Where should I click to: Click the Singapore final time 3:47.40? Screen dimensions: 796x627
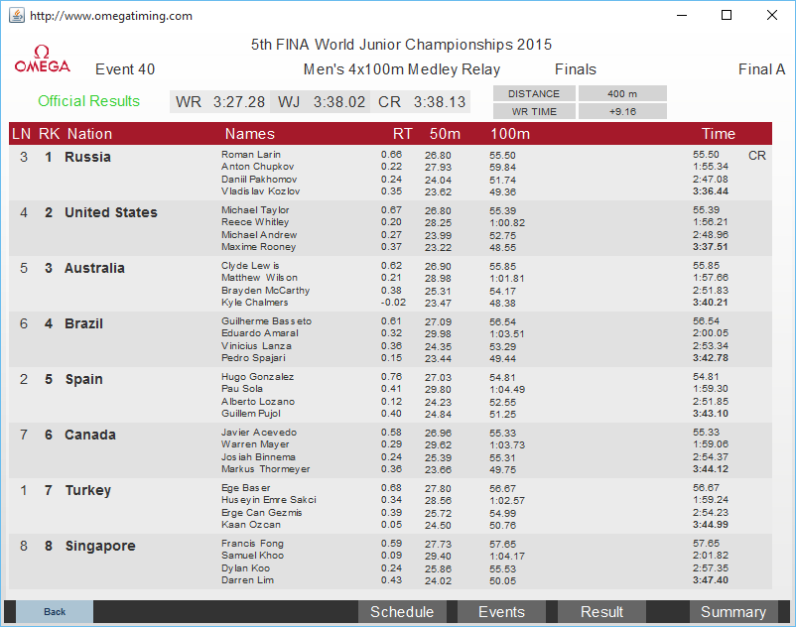pos(711,580)
